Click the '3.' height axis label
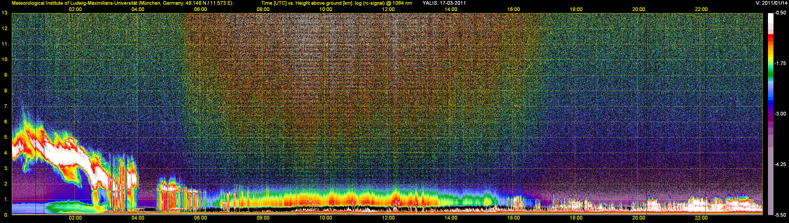This screenshot has height=223, width=789. [6, 169]
